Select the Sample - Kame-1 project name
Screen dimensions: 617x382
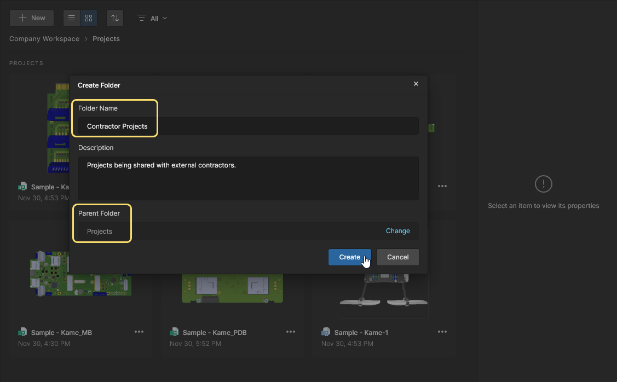click(361, 332)
